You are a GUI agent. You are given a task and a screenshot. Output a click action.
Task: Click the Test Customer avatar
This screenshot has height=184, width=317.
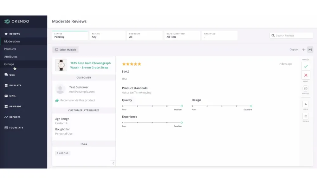pos(60,89)
